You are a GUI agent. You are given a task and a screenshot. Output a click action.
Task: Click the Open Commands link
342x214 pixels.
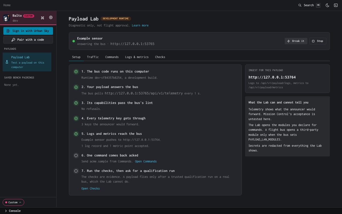click(x=146, y=161)
